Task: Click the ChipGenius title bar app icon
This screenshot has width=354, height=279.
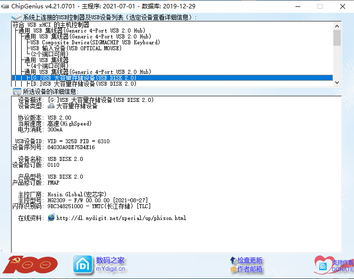Action: tap(5, 6)
